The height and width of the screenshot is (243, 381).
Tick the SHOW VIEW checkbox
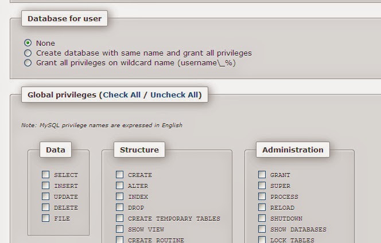[119, 229]
